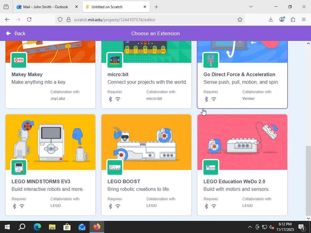This screenshot has width=311, height=233.
Task: Show hidden system tray icons
Action: click(x=250, y=227)
